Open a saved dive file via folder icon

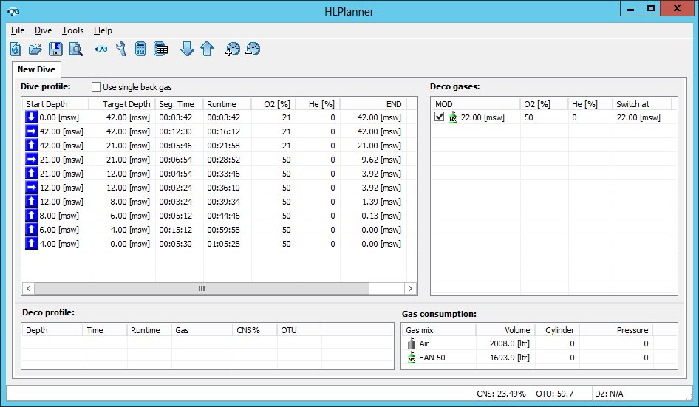(35, 49)
